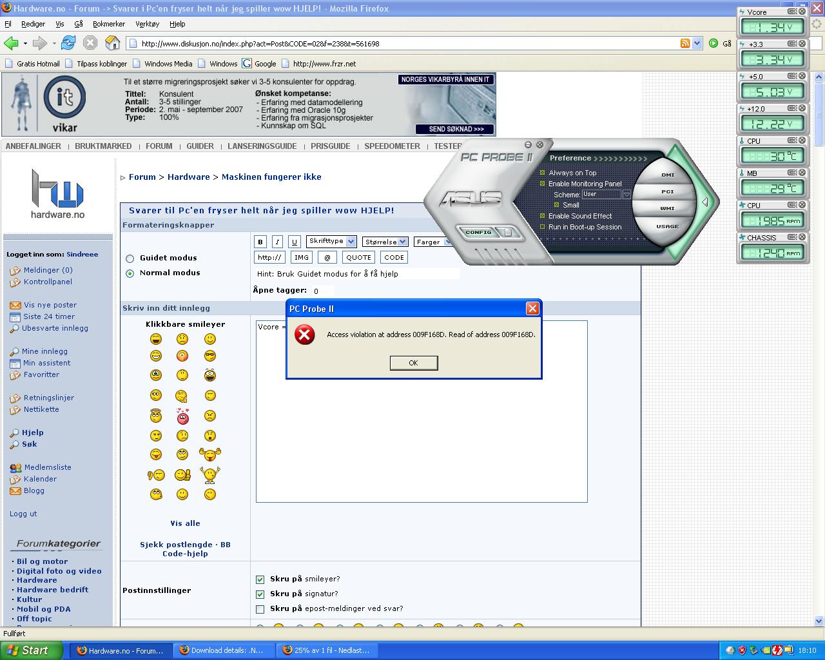Click the Italic formatting button
825x660 pixels.
click(277, 242)
